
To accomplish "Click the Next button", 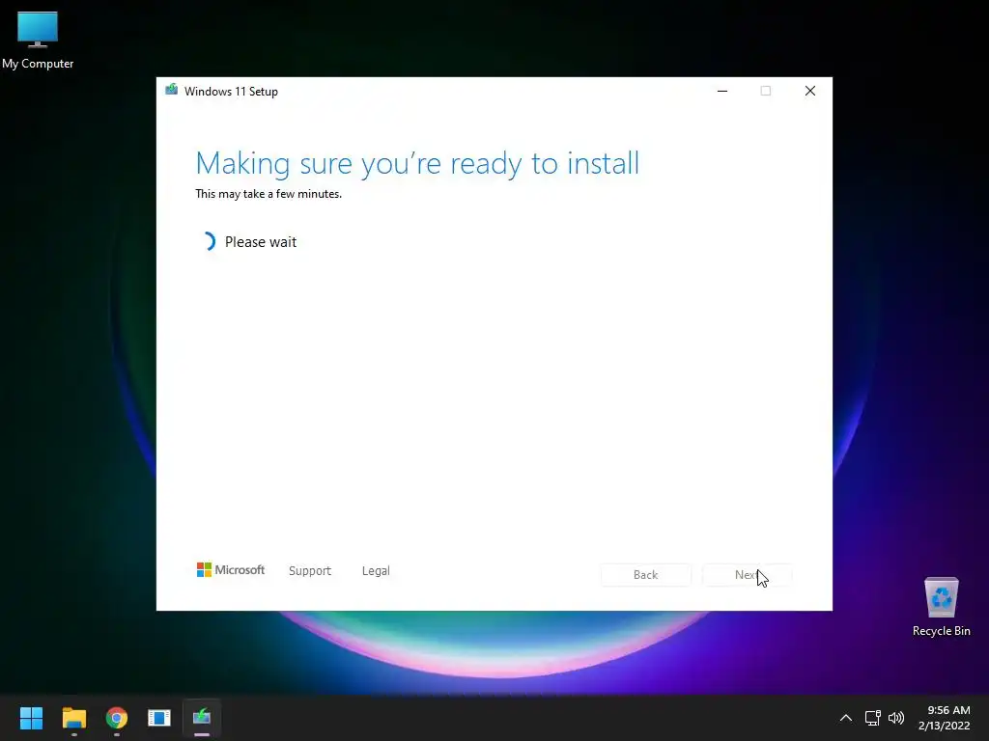I will pos(747,575).
